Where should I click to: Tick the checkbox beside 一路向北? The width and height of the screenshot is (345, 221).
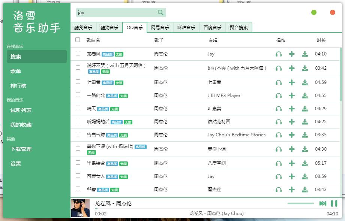(78, 95)
